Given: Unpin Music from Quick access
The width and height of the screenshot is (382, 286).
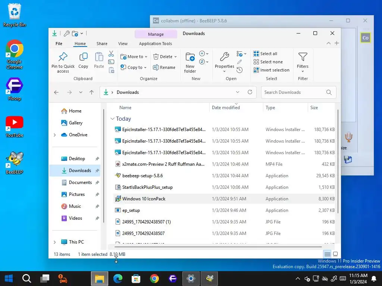Looking at the screenshot, I should (x=97, y=206).
